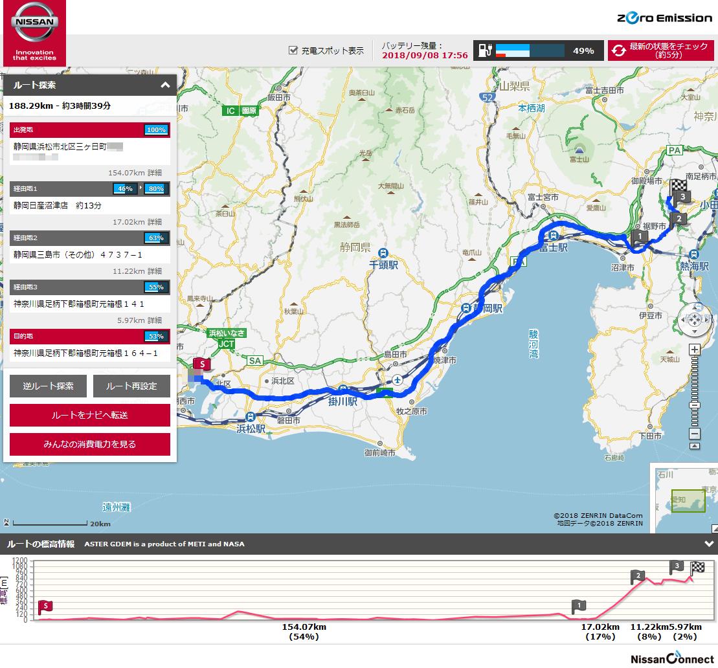Click the 神奈川県足柄下郡箱根町元箱根164-1 destination address
718x668 pixels.
tap(85, 353)
